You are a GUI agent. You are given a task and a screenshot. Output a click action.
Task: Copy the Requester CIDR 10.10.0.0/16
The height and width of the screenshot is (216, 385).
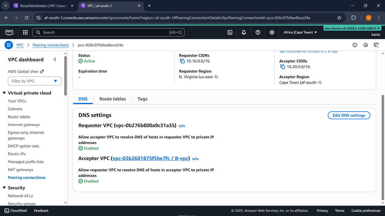coord(182,61)
